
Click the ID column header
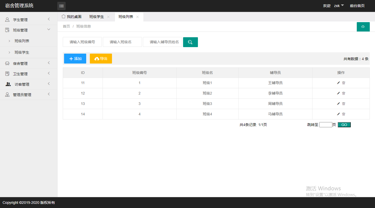pos(83,73)
